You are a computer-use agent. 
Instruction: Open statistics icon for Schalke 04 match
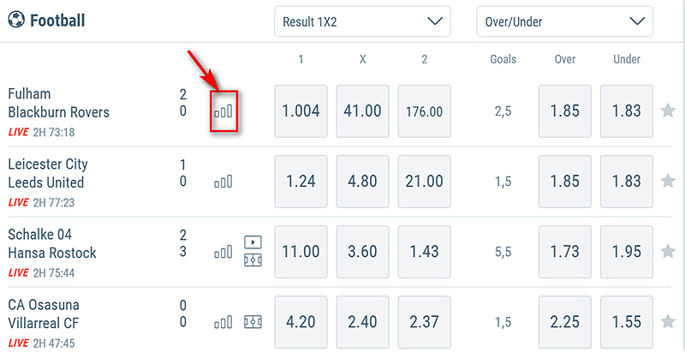tap(223, 252)
